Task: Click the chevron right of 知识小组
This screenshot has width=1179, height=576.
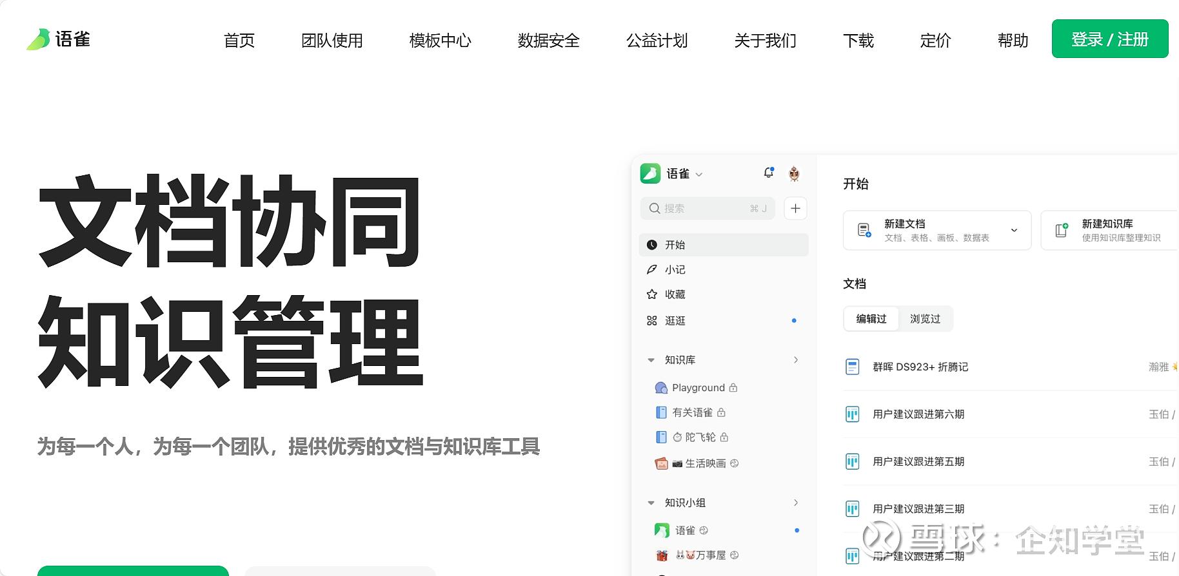Action: tap(796, 503)
